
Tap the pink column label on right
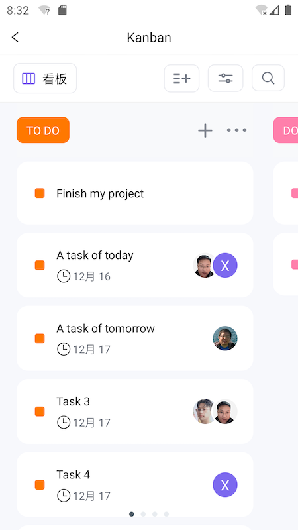point(286,130)
